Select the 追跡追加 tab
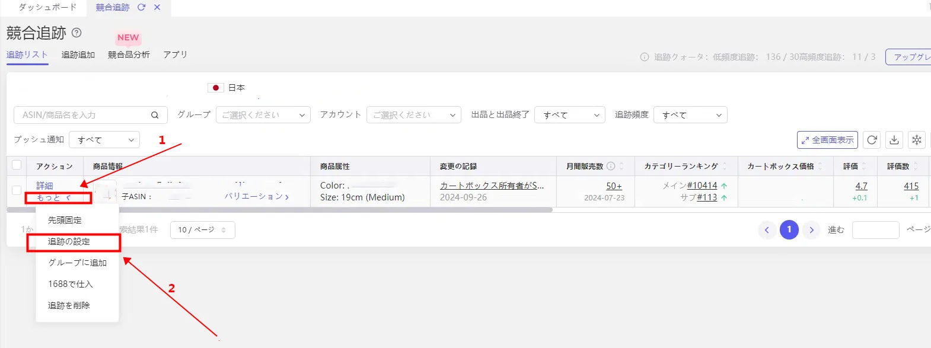931x348 pixels. [x=78, y=55]
